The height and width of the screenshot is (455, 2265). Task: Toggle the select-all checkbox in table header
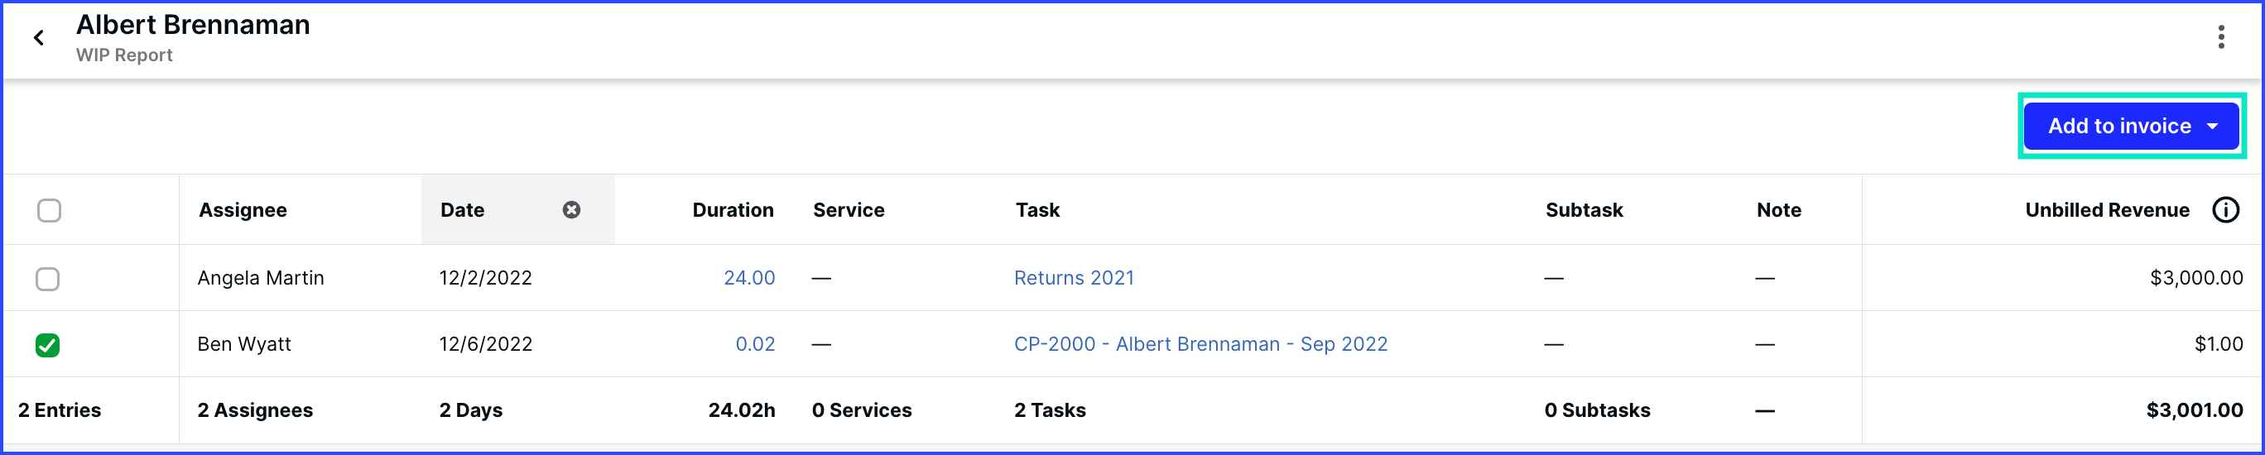point(49,211)
